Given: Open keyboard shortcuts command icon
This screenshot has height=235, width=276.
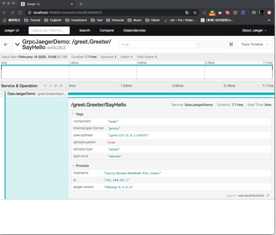Looking at the screenshot, I should pos(231,45).
